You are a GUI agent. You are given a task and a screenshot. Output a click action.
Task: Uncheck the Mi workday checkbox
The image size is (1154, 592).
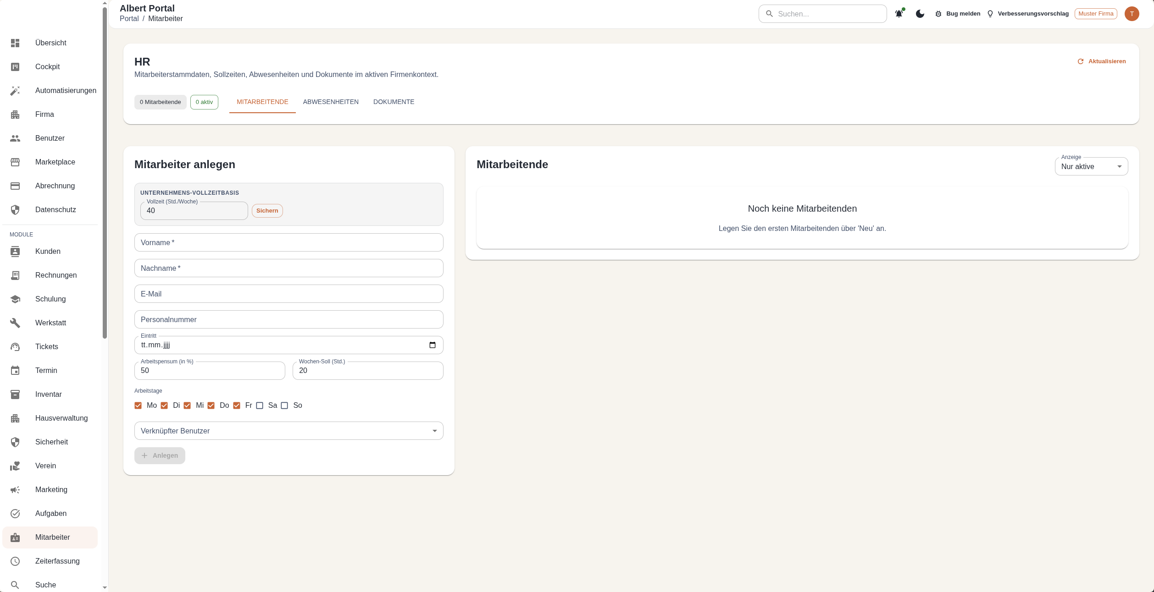pyautogui.click(x=187, y=406)
